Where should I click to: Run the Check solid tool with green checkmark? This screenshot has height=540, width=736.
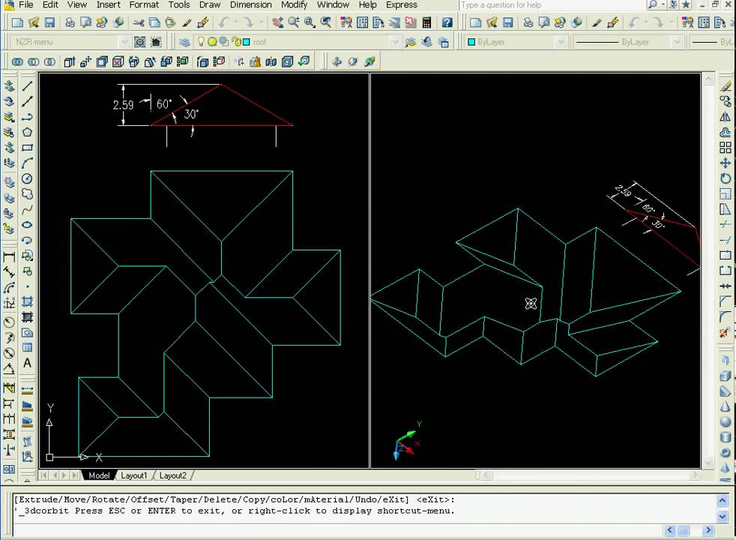coord(304,61)
